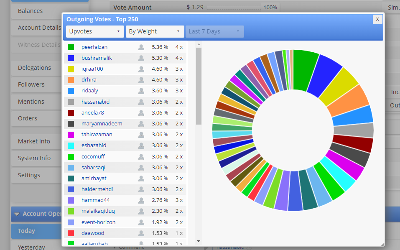Open the iqraa100 account link

coord(92,69)
